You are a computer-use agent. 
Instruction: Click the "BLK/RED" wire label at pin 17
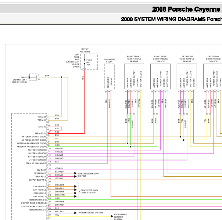point(59,172)
